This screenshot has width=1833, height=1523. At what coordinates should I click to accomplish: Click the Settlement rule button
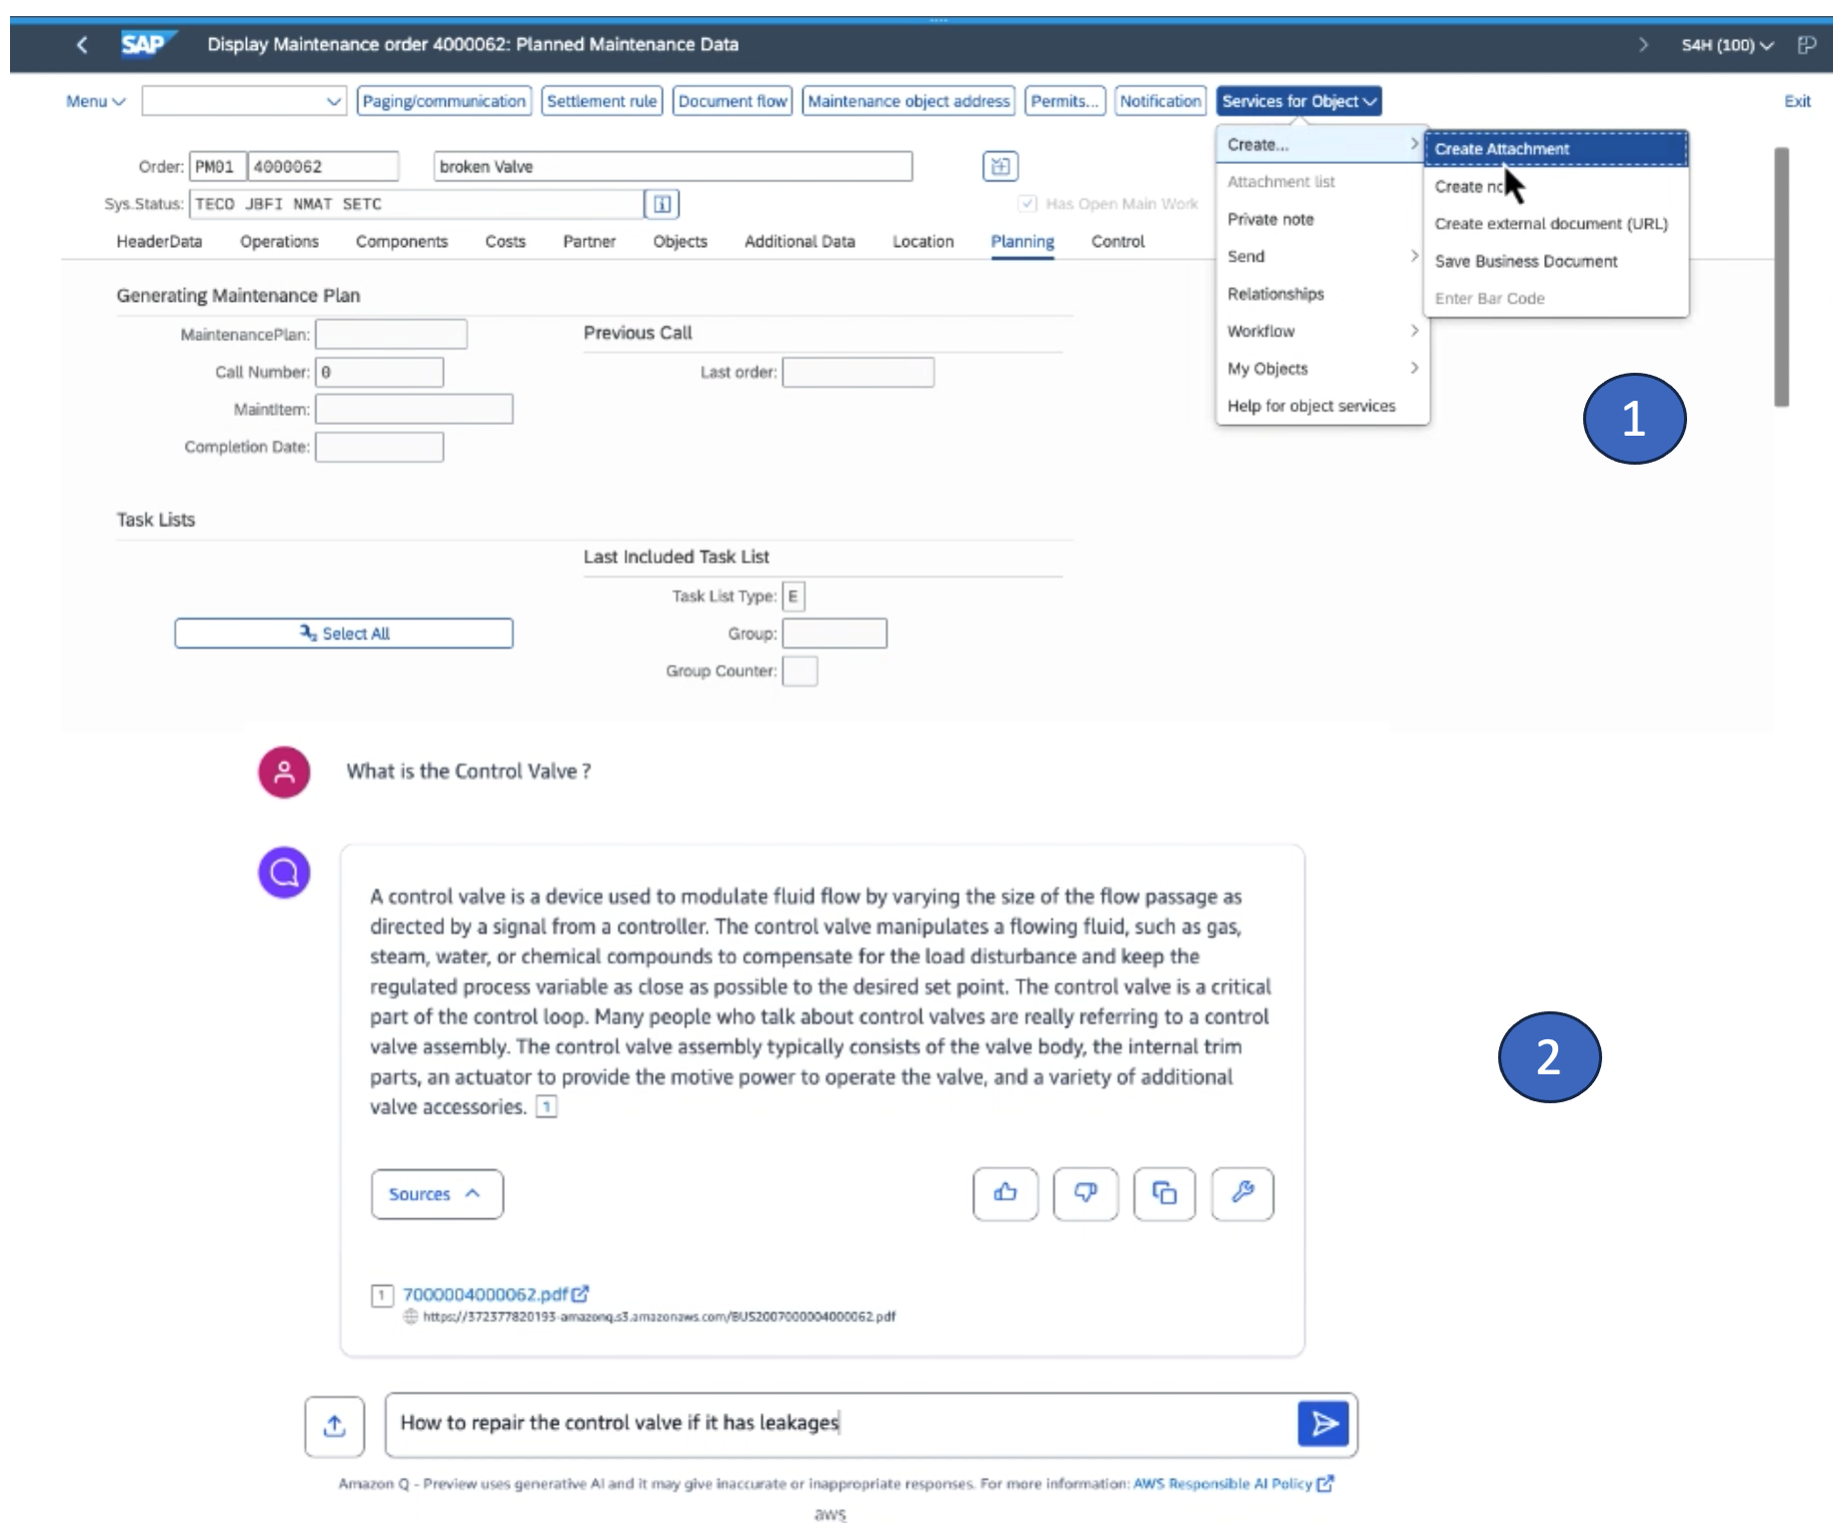[x=602, y=101]
